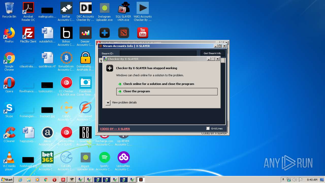The width and height of the screenshot is (325, 183).
Task: Open the volume control in tray
Action: pos(295,180)
